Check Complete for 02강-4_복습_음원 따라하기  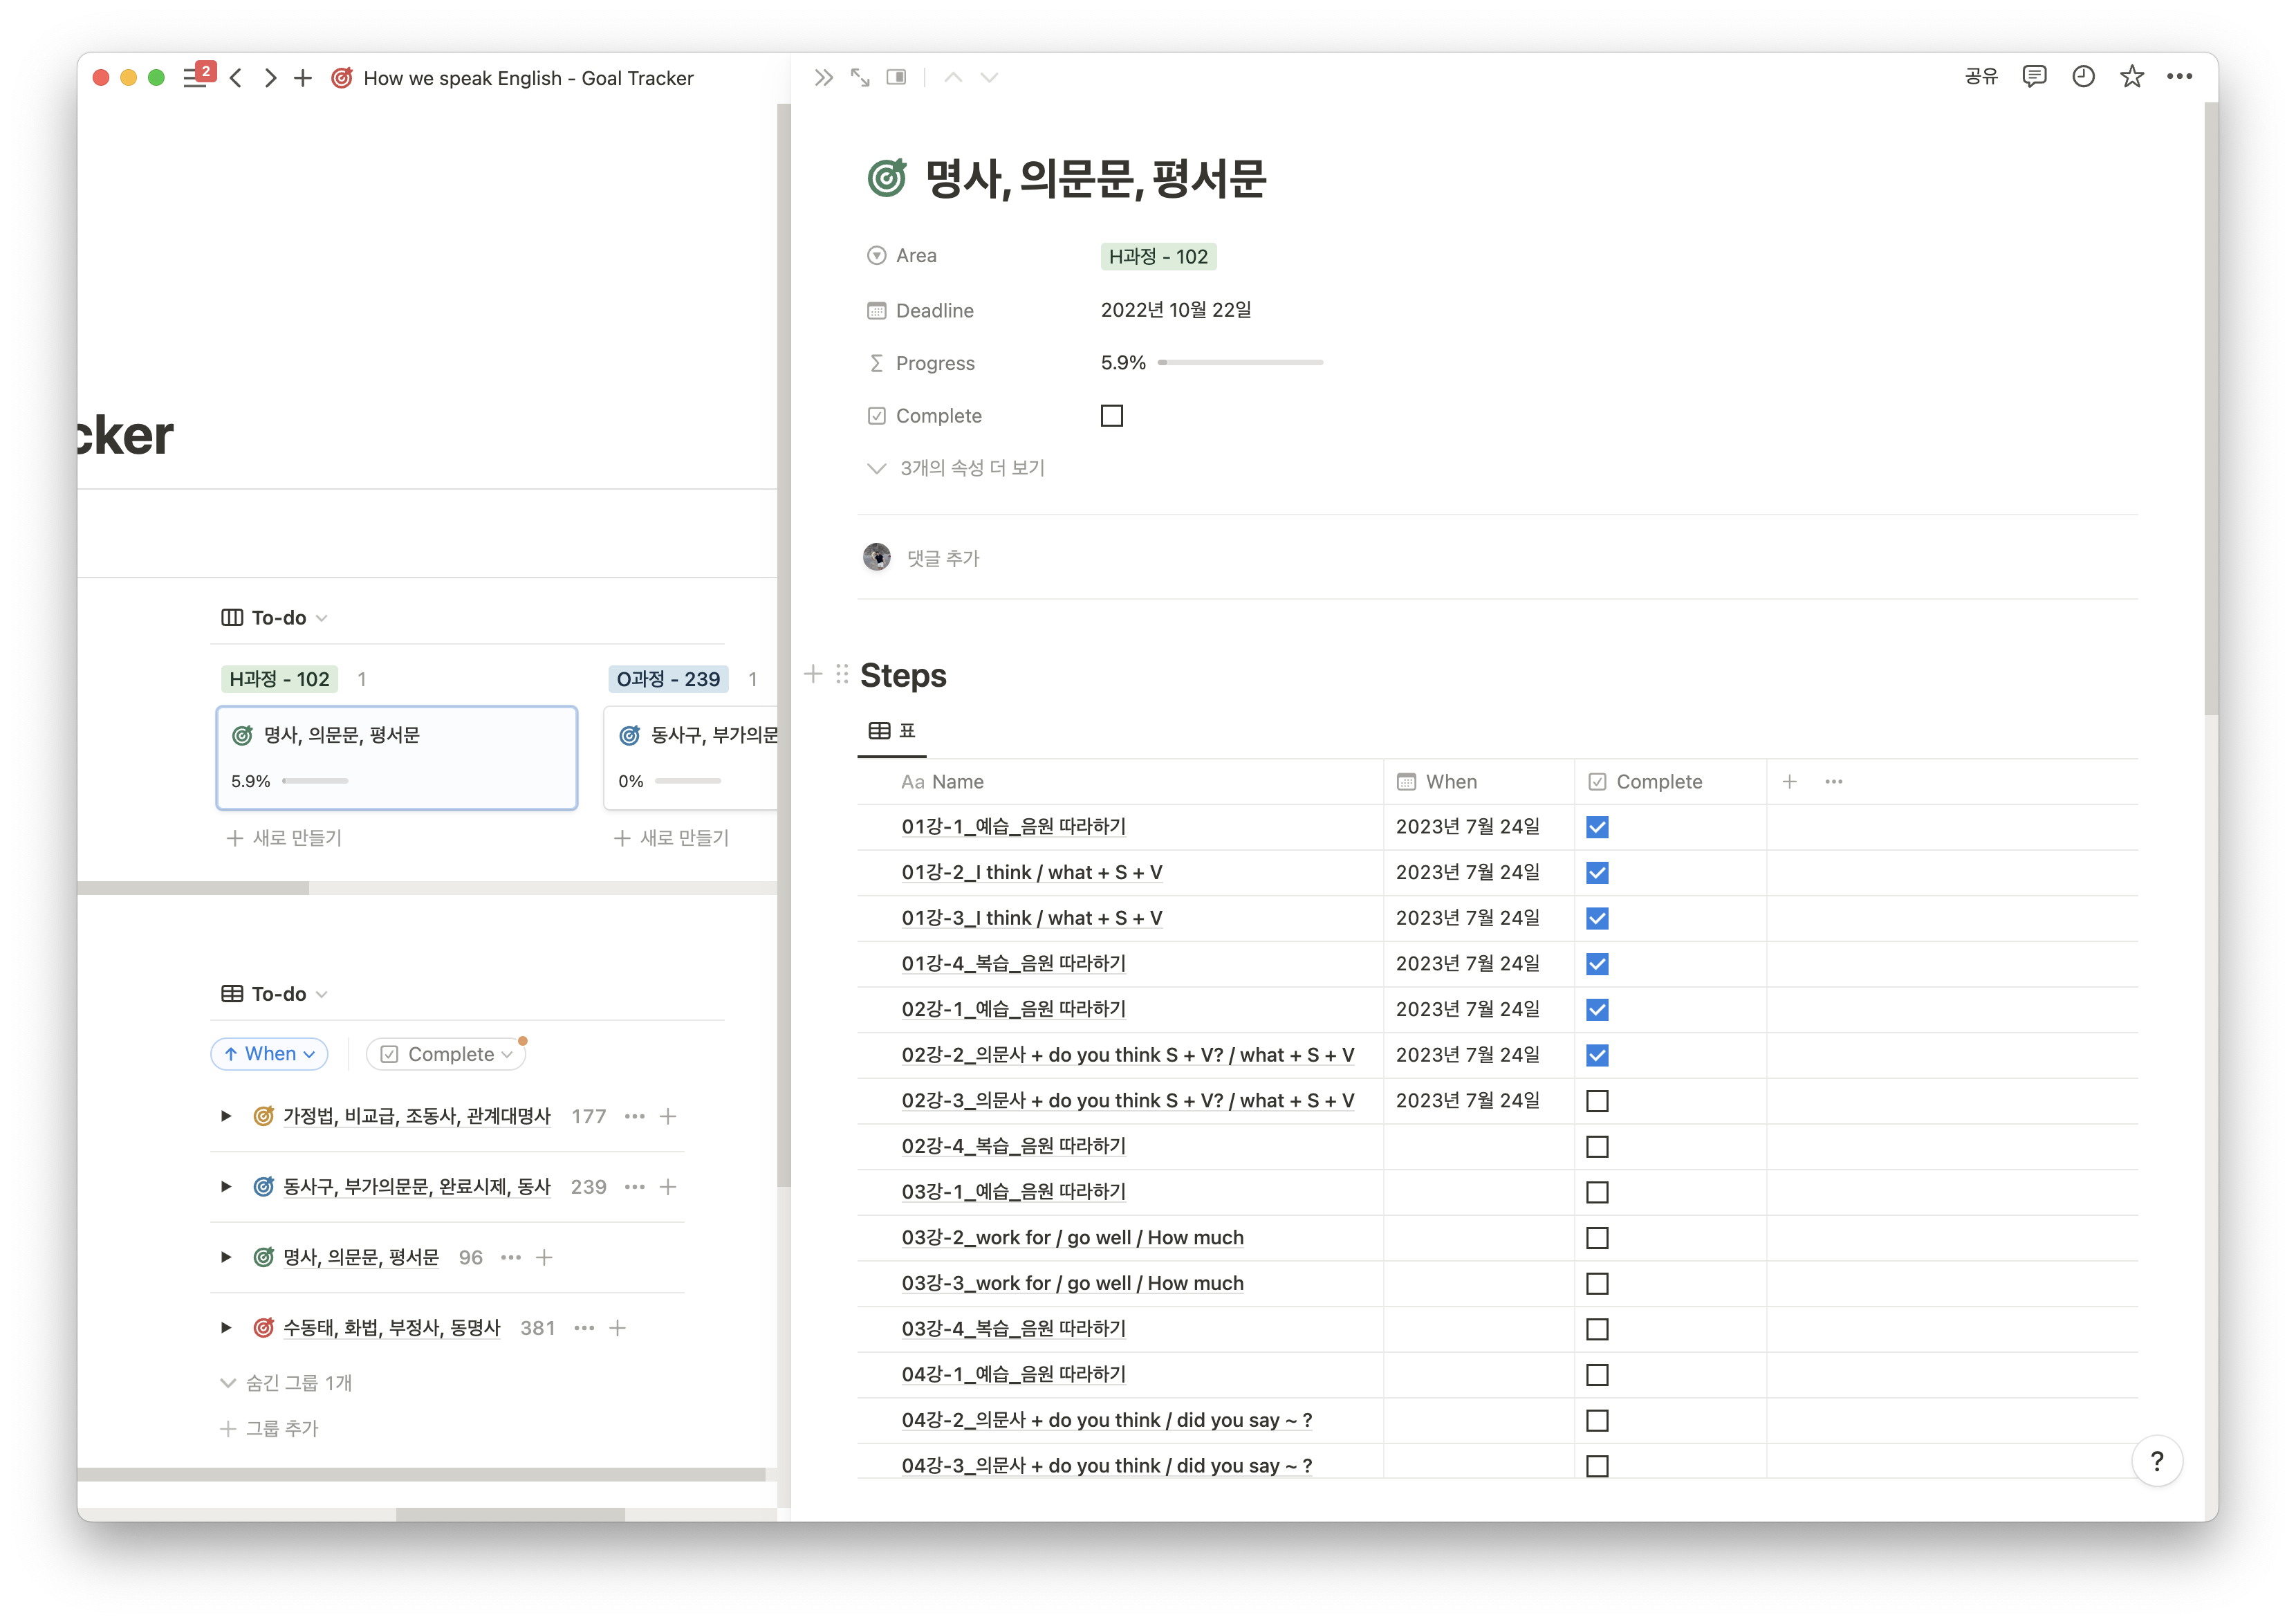pos(1597,1146)
